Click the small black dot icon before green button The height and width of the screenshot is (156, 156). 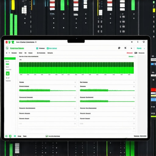(131, 48)
